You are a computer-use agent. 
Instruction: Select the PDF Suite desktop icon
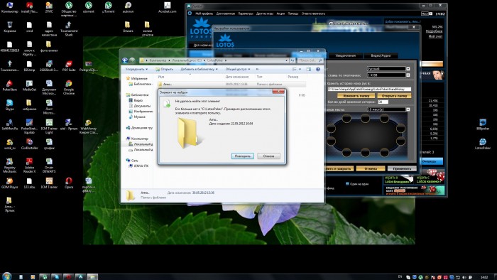coord(68,66)
